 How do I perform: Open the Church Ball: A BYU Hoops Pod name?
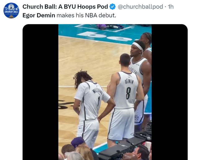coord(65,7)
